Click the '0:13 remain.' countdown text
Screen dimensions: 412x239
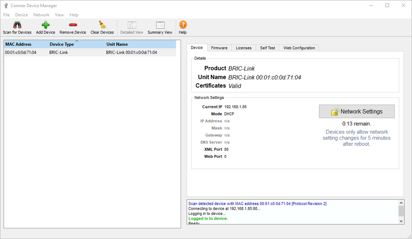(356, 124)
